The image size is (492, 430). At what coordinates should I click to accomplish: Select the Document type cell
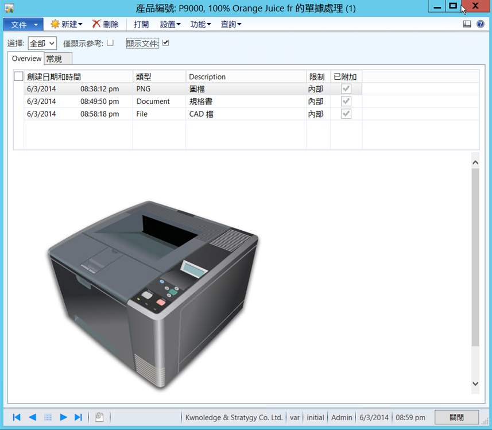tap(160, 102)
